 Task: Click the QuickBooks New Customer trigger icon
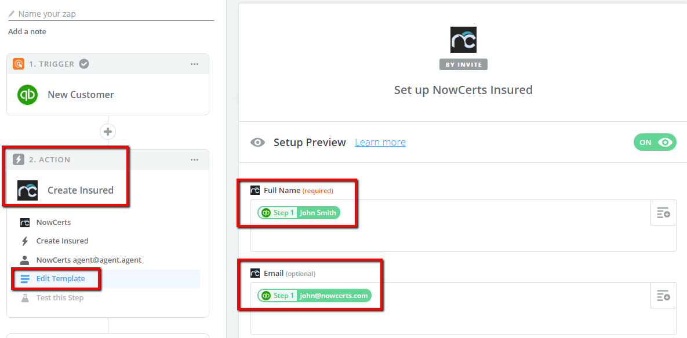coord(27,95)
